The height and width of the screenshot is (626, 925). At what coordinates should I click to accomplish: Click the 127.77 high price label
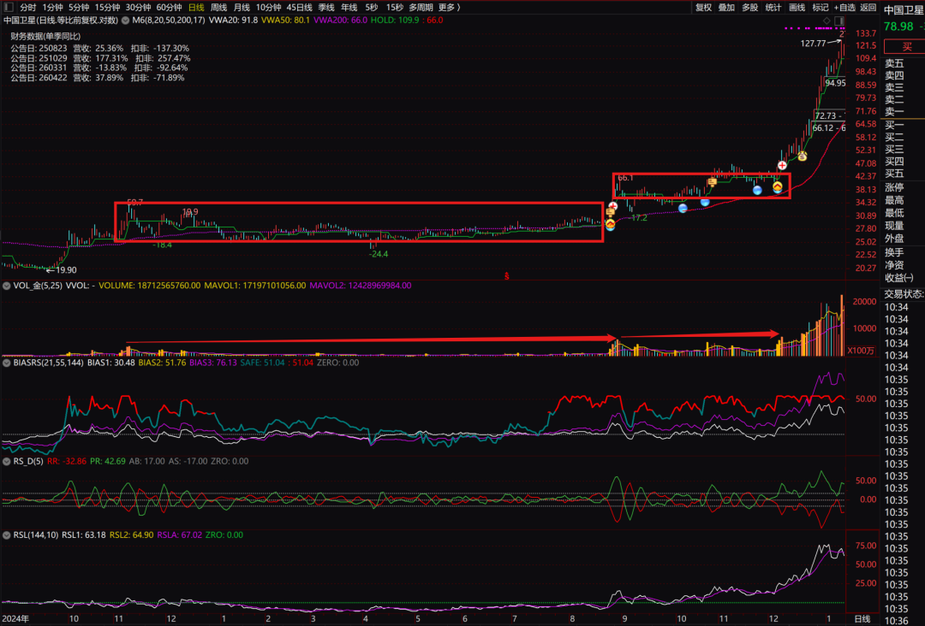point(813,44)
